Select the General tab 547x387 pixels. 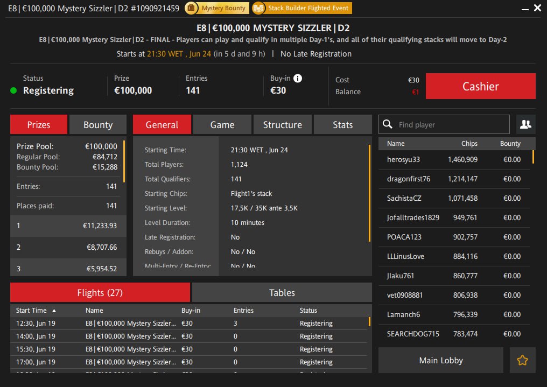point(162,124)
